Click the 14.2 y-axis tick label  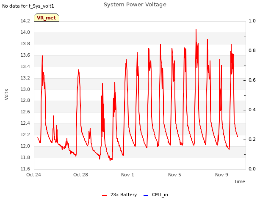point(25,21)
